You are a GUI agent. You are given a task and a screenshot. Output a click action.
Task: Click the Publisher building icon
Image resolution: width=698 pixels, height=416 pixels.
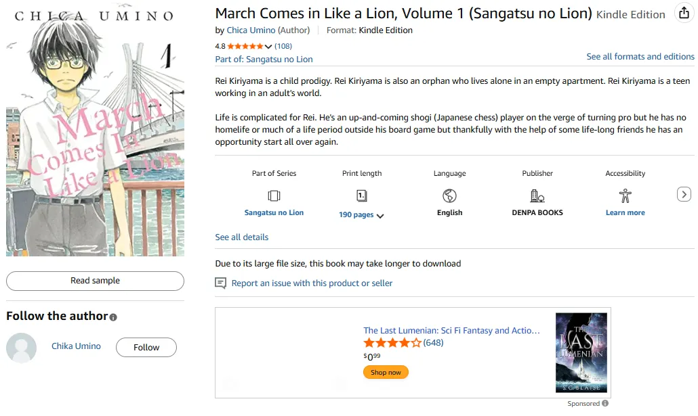tap(537, 196)
